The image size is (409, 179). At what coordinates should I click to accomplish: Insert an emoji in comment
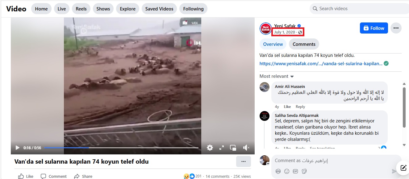point(287,171)
